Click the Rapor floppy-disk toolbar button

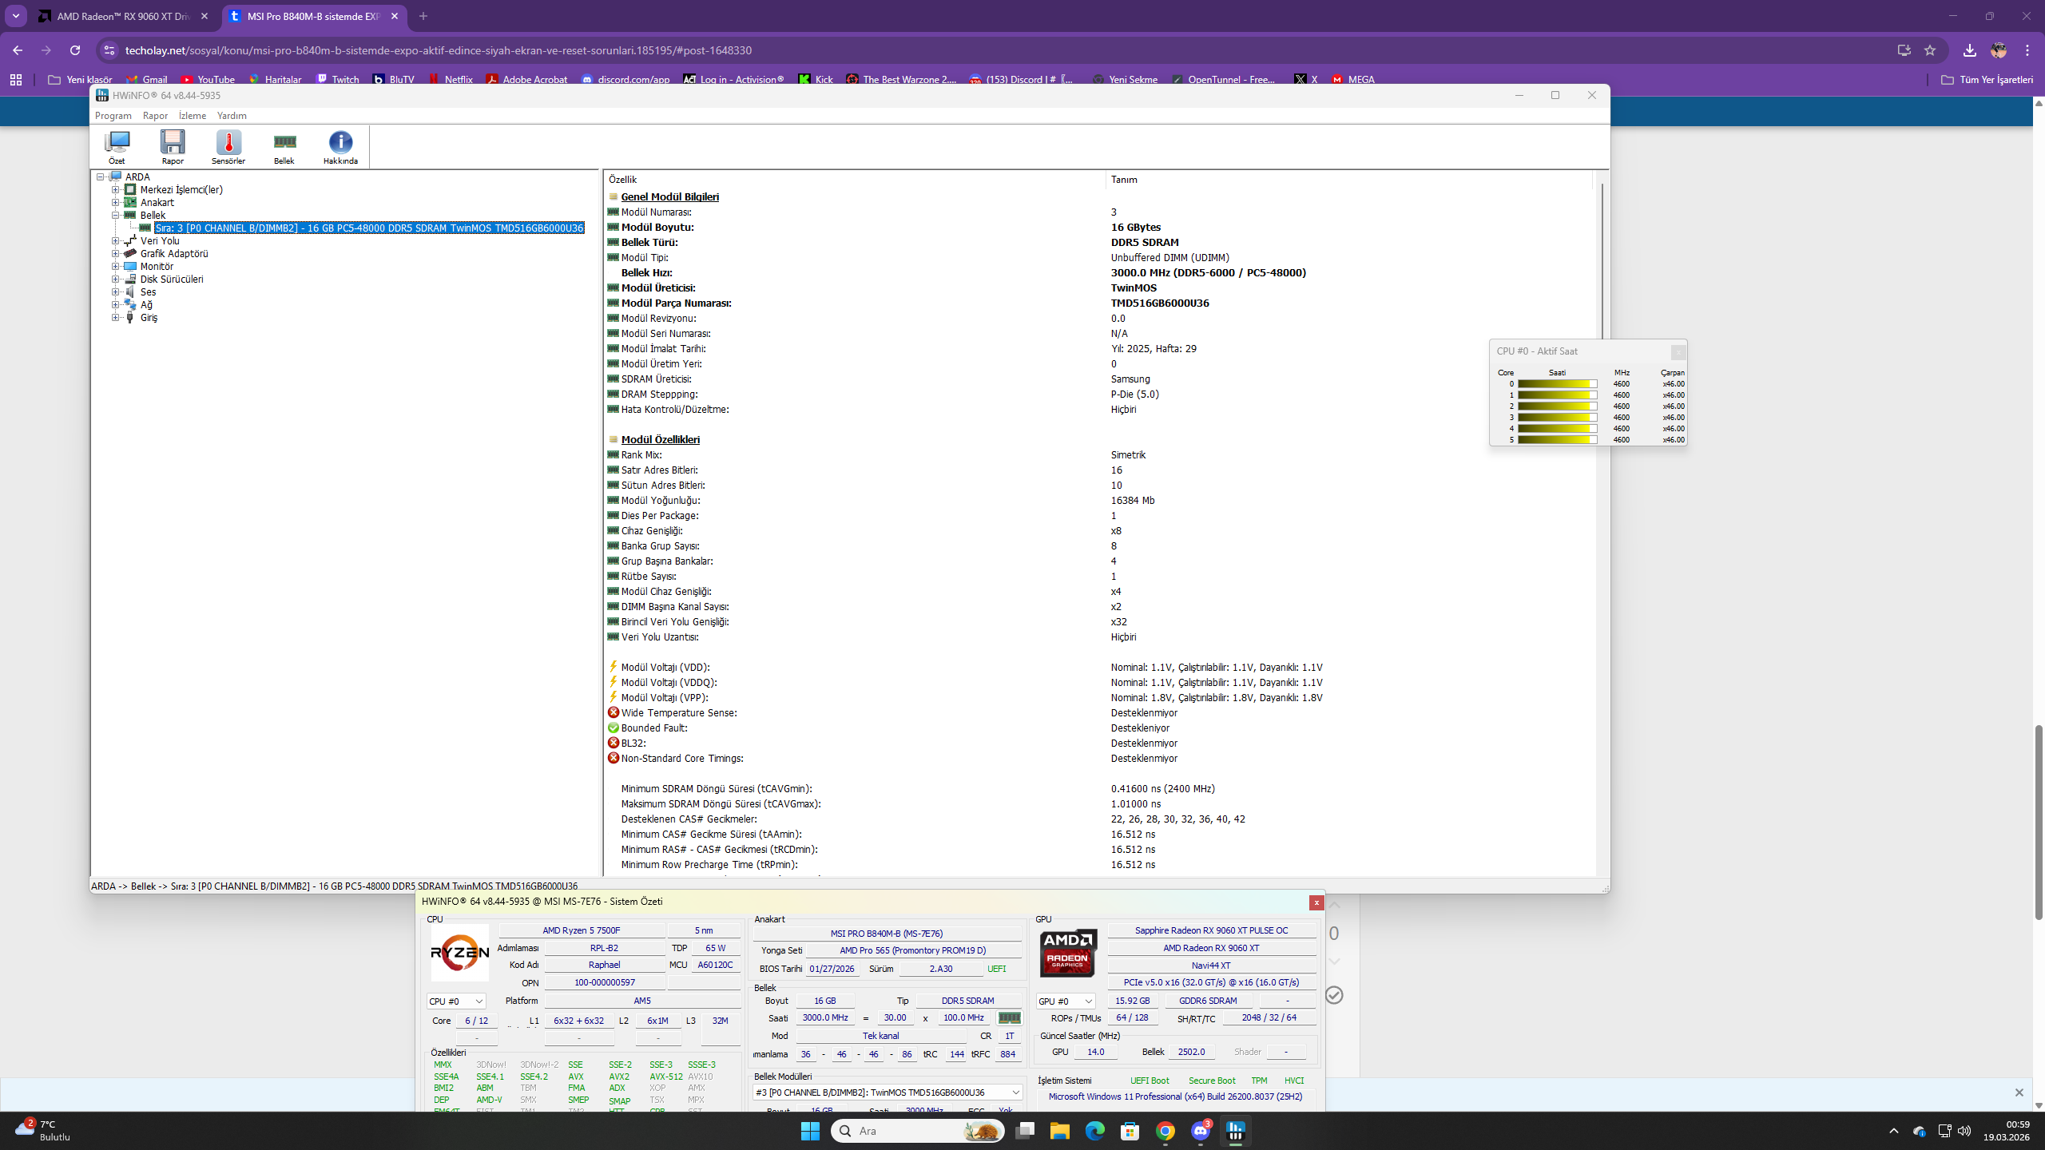coord(173,147)
